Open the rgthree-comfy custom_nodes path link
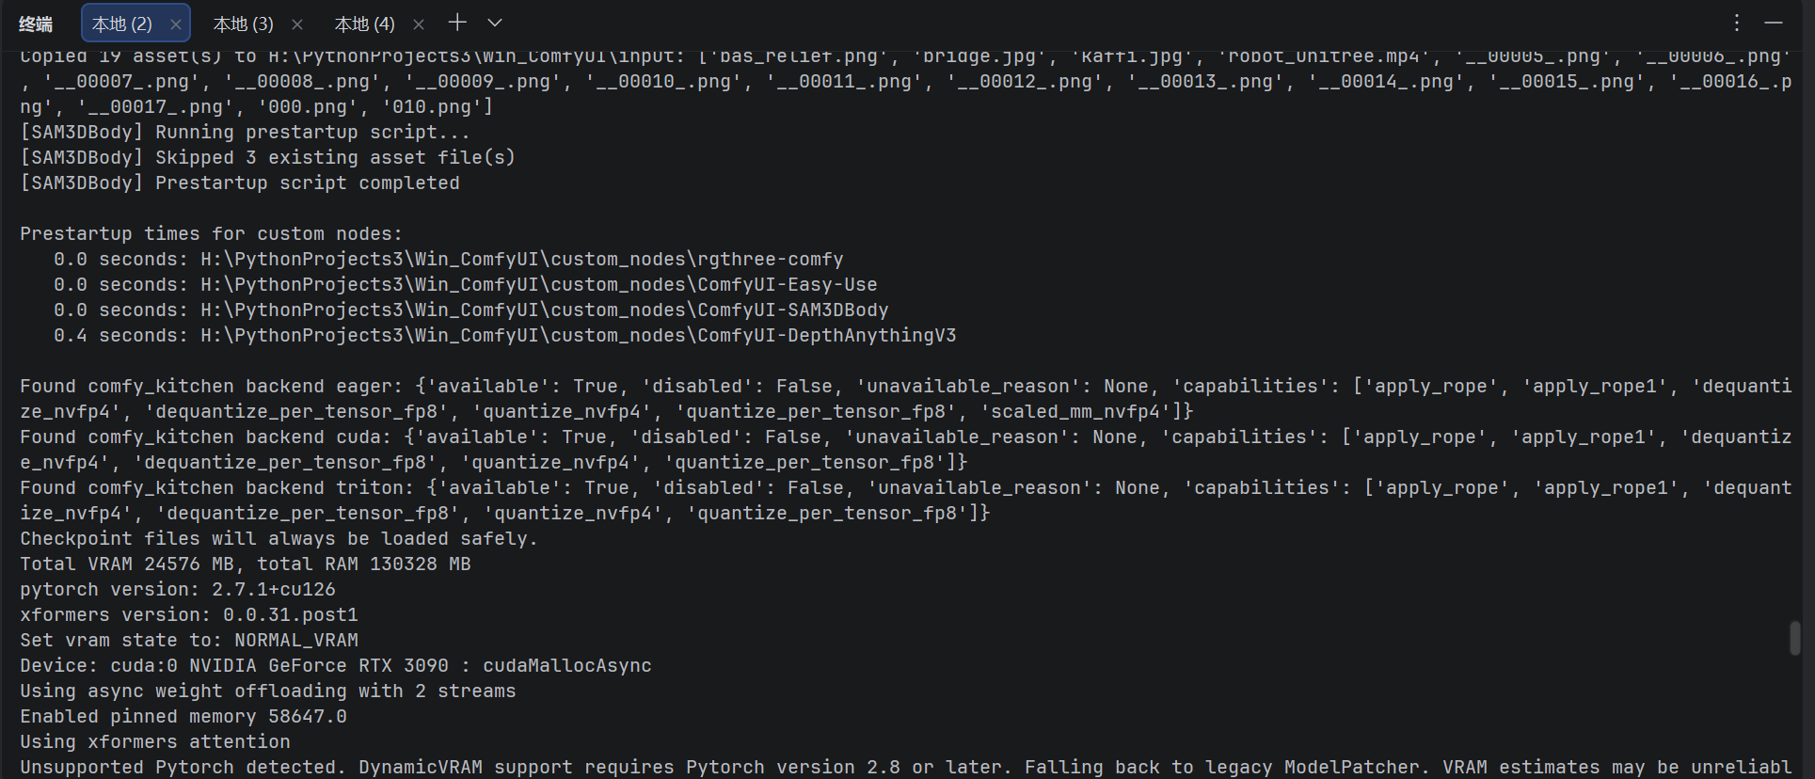 pyautogui.click(x=522, y=260)
